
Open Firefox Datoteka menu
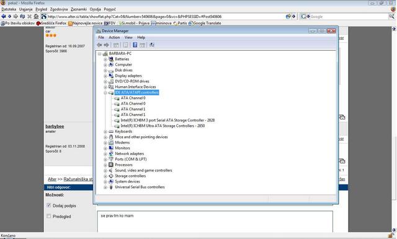pyautogui.click(x=9, y=9)
